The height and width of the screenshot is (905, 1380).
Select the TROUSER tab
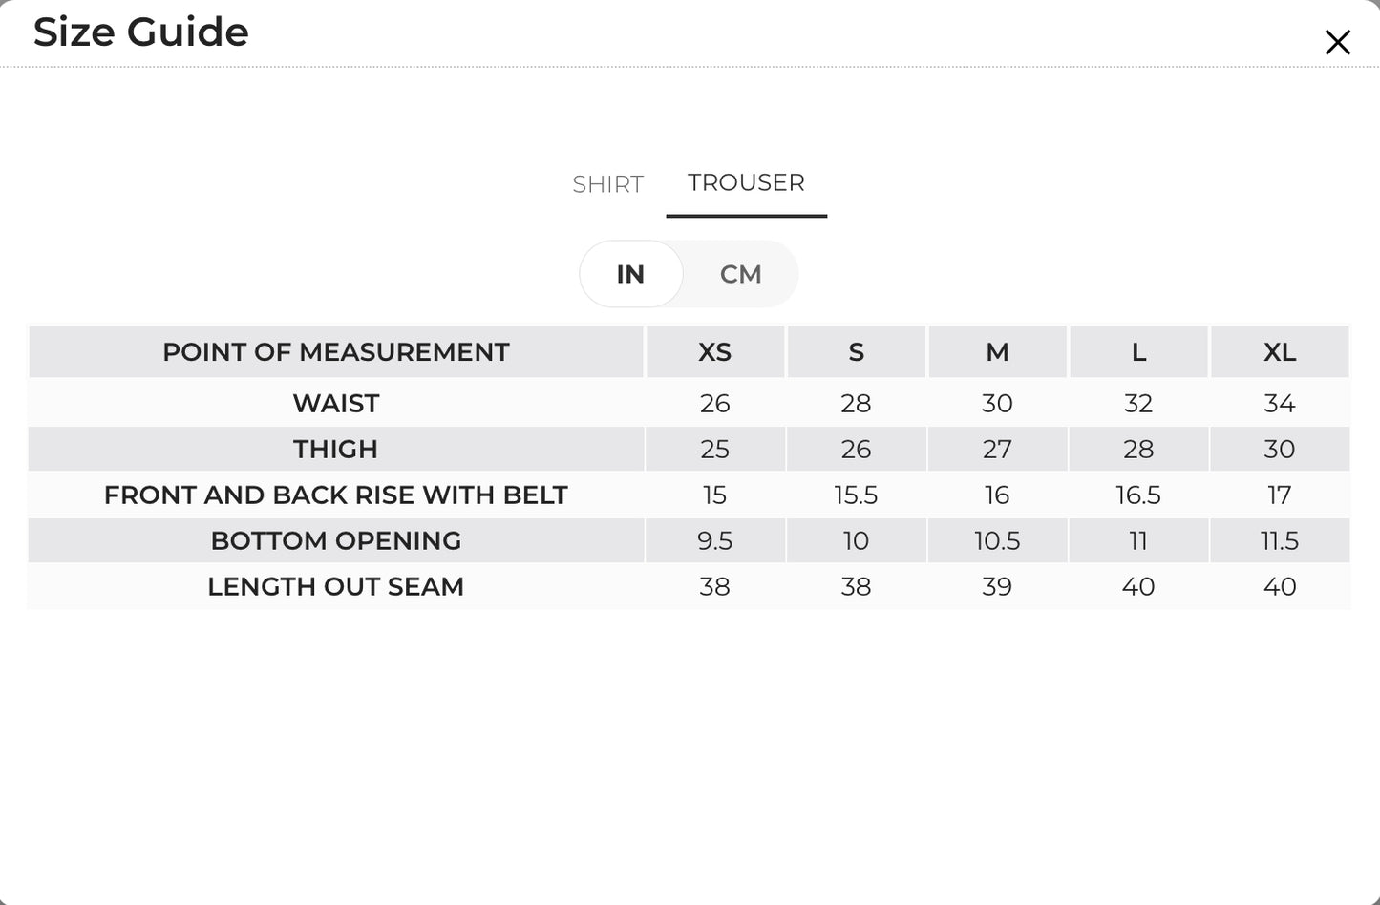tap(746, 182)
